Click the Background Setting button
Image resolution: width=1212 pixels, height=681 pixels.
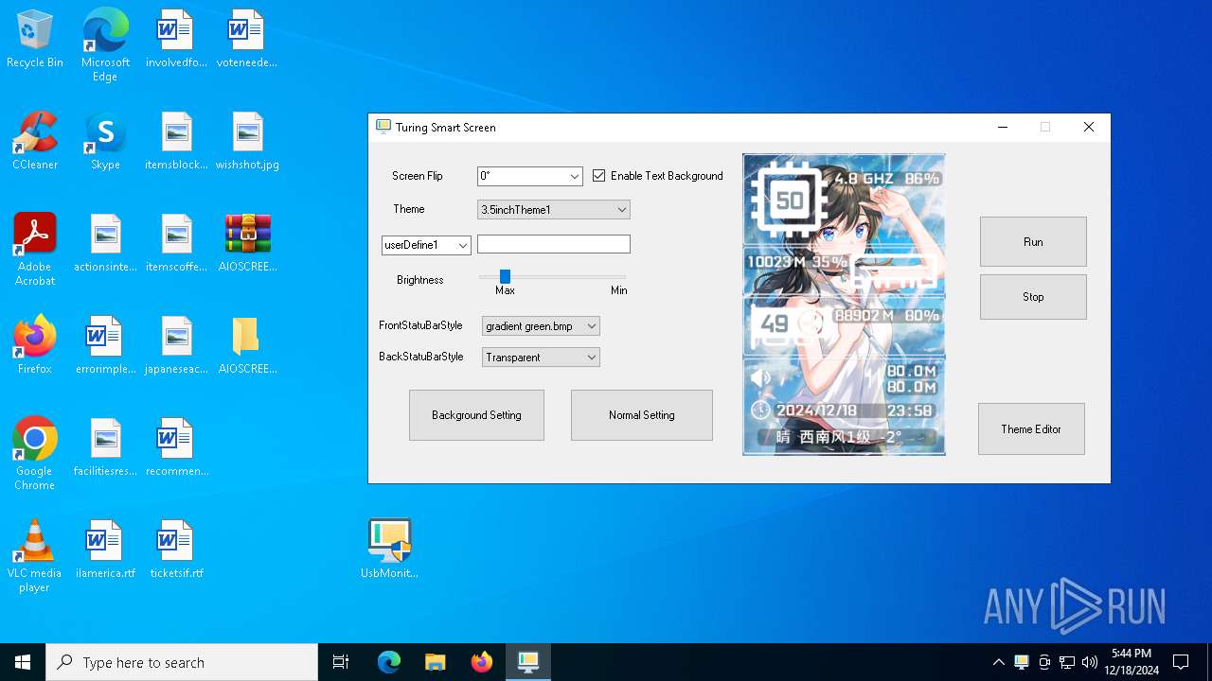476,415
